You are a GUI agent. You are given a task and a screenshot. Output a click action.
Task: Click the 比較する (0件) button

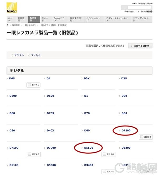point(140,46)
